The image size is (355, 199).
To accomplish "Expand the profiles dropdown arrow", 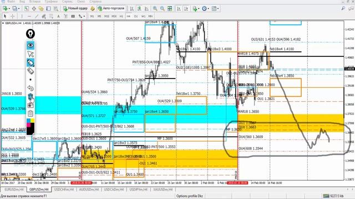I will tap(19, 9).
